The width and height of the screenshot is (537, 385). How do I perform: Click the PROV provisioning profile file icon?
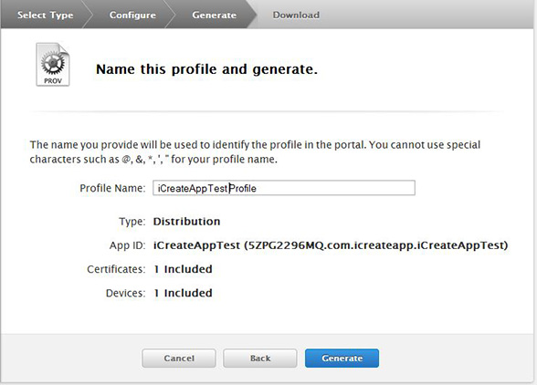(53, 65)
